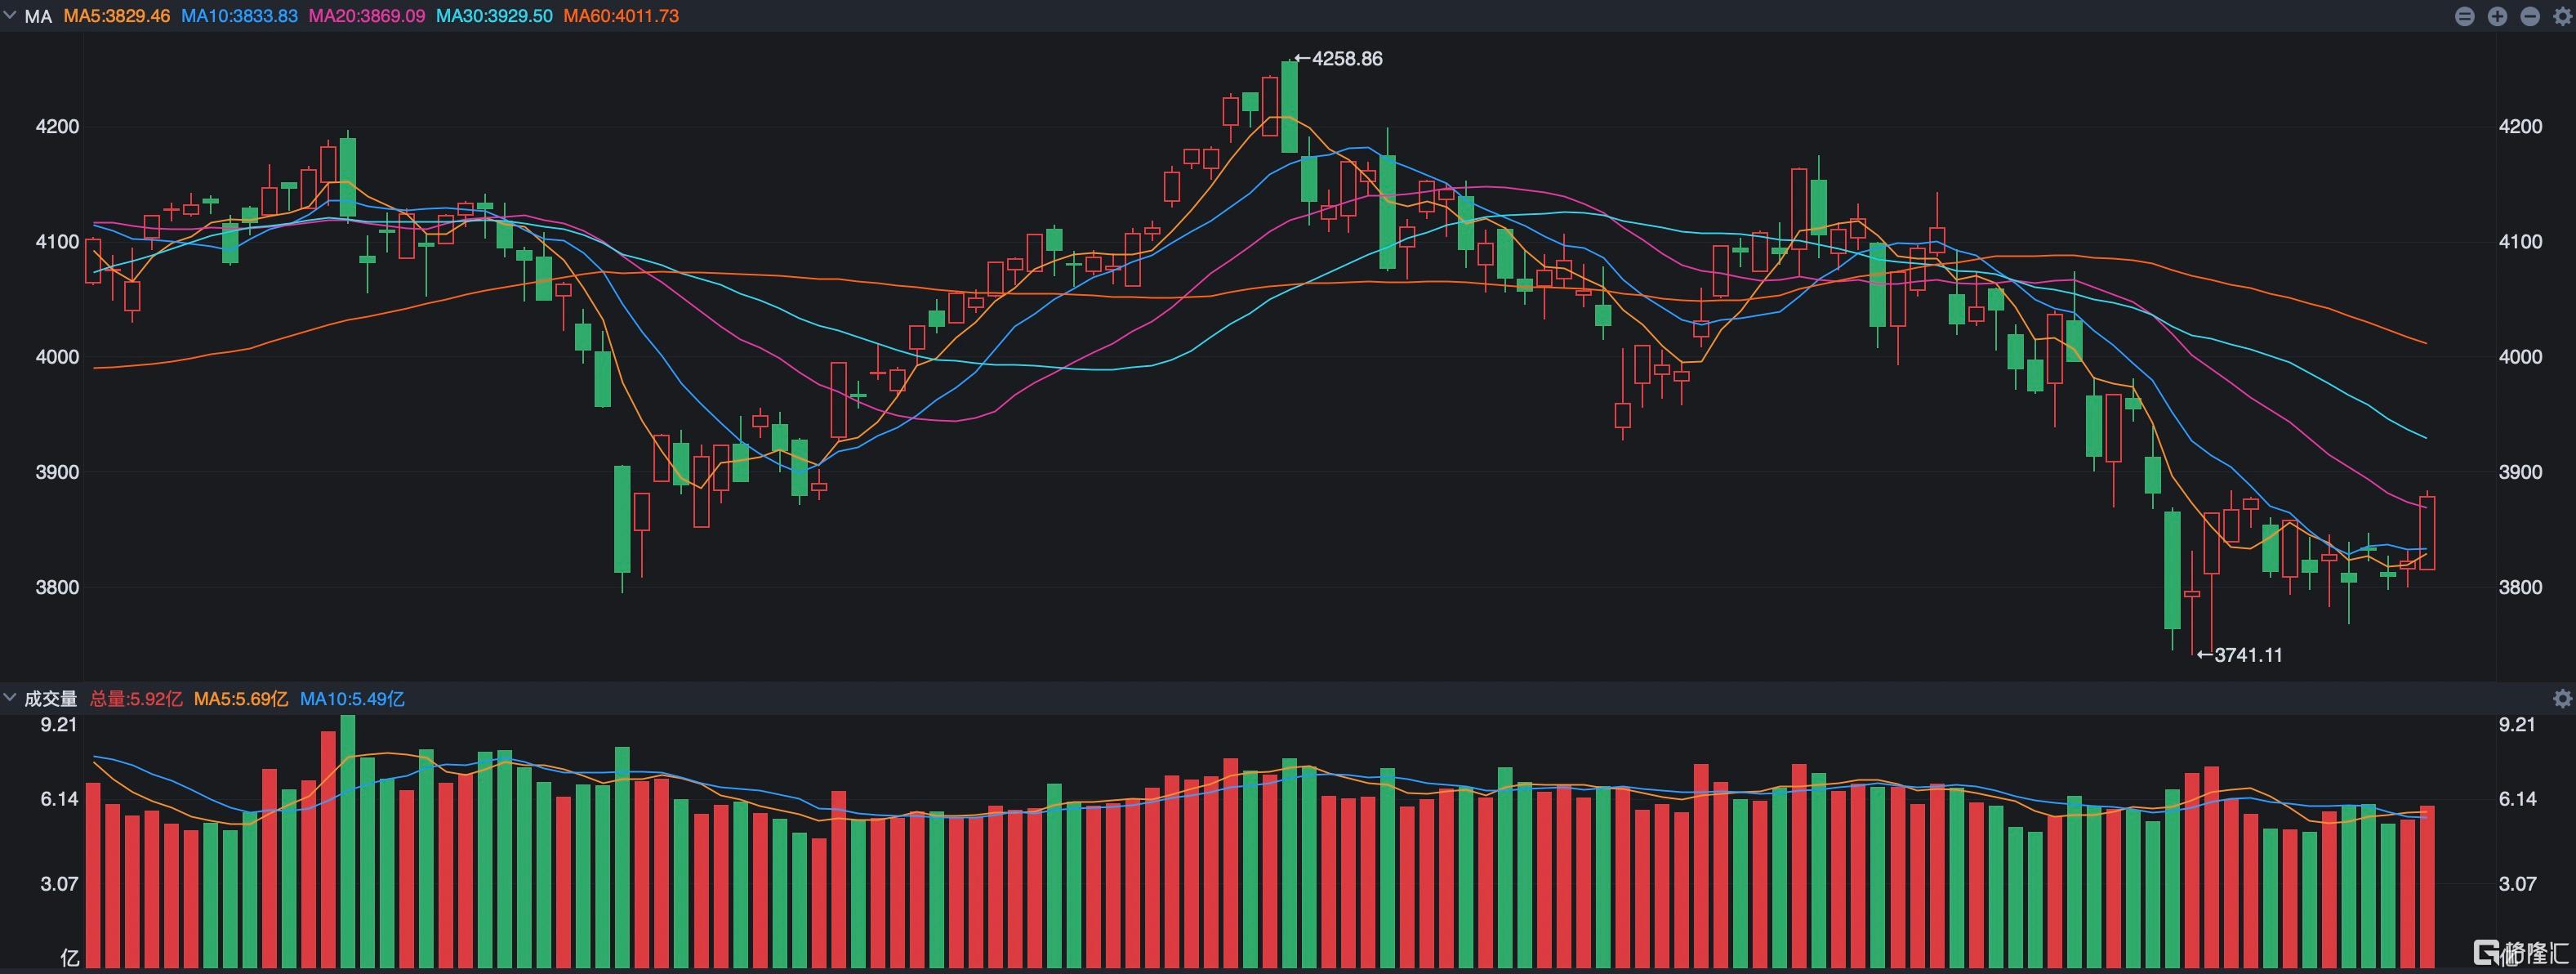Click the volume MA5:5.69亿 legend value
Viewport: 2576px width, 974px height.
click(241, 699)
